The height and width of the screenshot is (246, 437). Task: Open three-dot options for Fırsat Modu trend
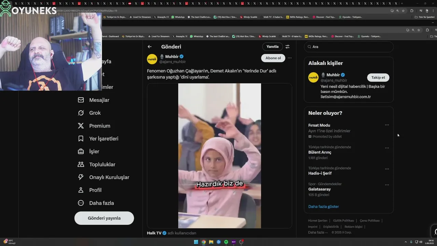point(387,125)
